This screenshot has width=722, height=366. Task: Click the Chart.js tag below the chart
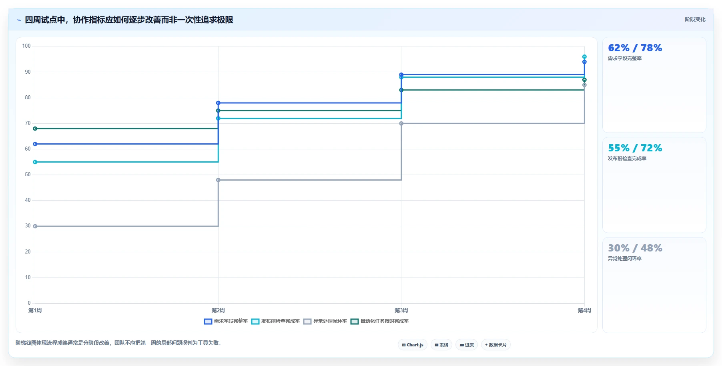[413, 345]
